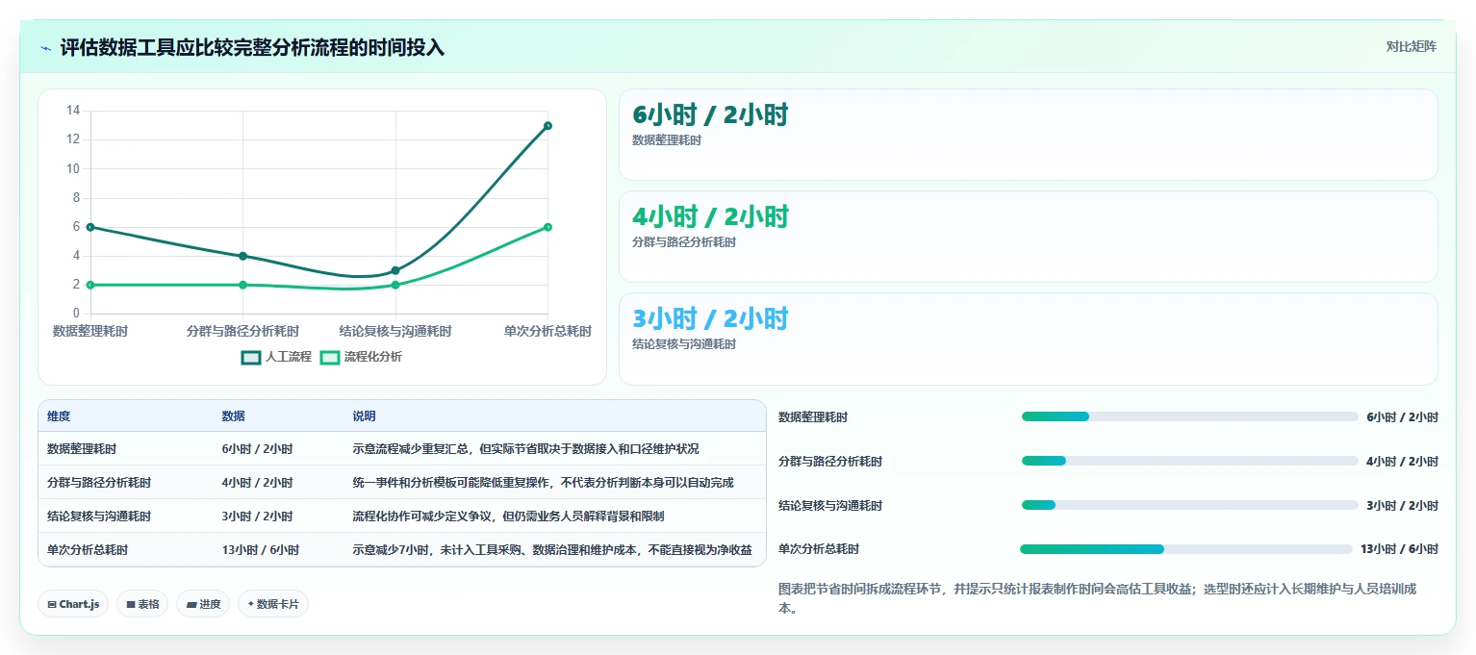Click the 人工流程 point at 分群与路径分析耗时

point(242,256)
